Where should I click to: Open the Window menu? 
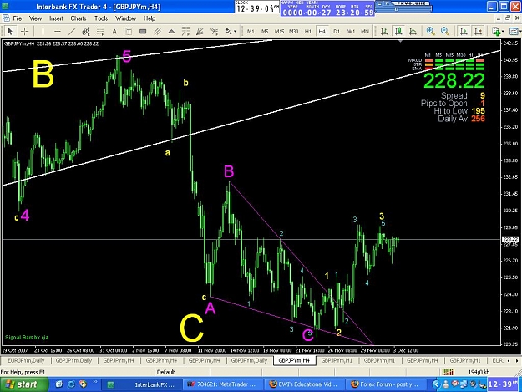[125, 18]
